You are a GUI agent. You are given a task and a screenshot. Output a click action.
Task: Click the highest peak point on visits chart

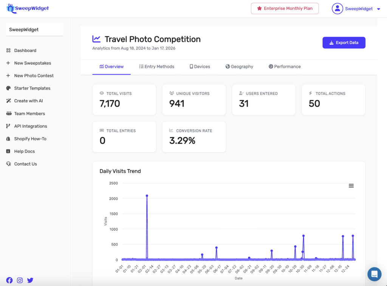[147, 196]
